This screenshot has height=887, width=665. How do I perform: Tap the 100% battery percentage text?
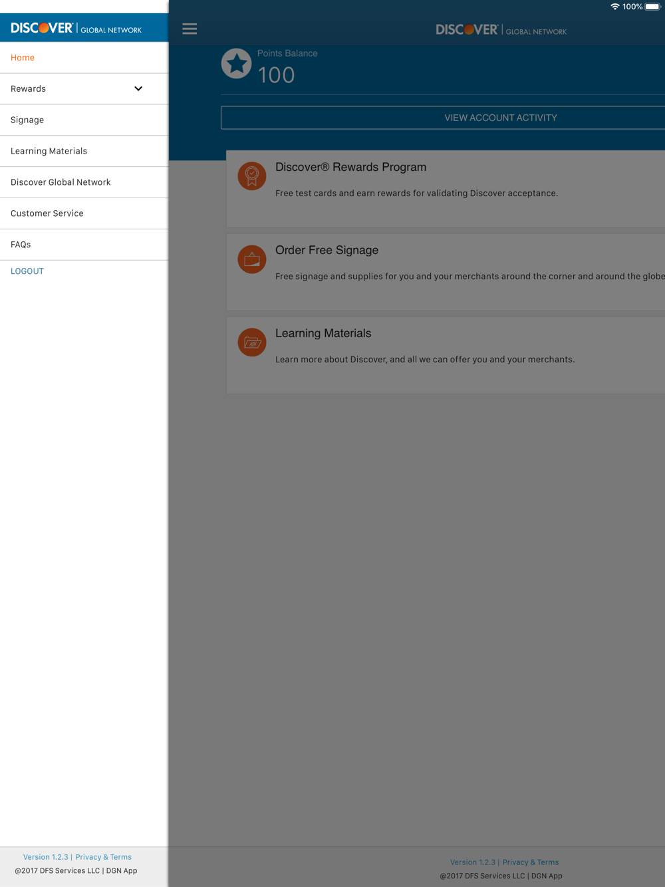[632, 7]
